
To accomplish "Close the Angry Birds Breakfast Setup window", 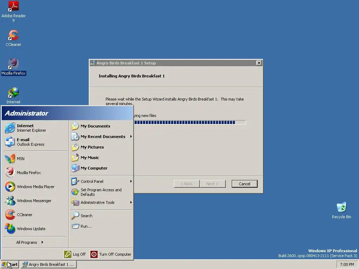I will pyautogui.click(x=259, y=63).
